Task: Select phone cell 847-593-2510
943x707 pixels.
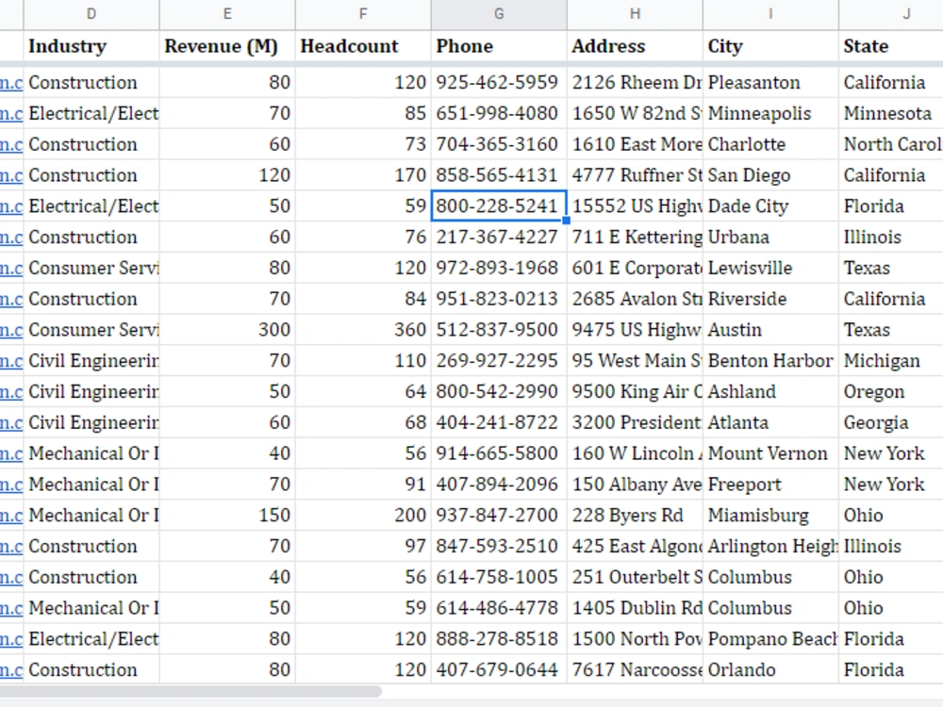Action: [499, 546]
